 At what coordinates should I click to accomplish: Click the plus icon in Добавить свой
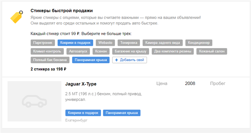[117, 60]
